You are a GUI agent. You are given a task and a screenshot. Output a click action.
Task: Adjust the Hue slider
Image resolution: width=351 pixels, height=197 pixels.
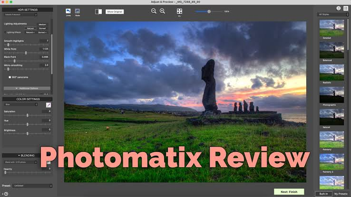(27, 124)
